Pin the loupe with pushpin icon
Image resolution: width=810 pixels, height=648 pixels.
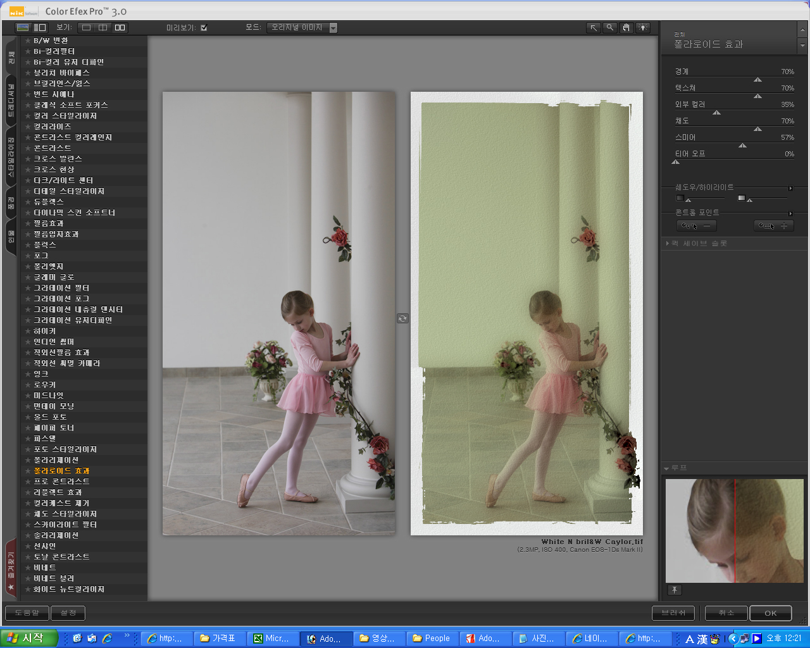point(675,590)
